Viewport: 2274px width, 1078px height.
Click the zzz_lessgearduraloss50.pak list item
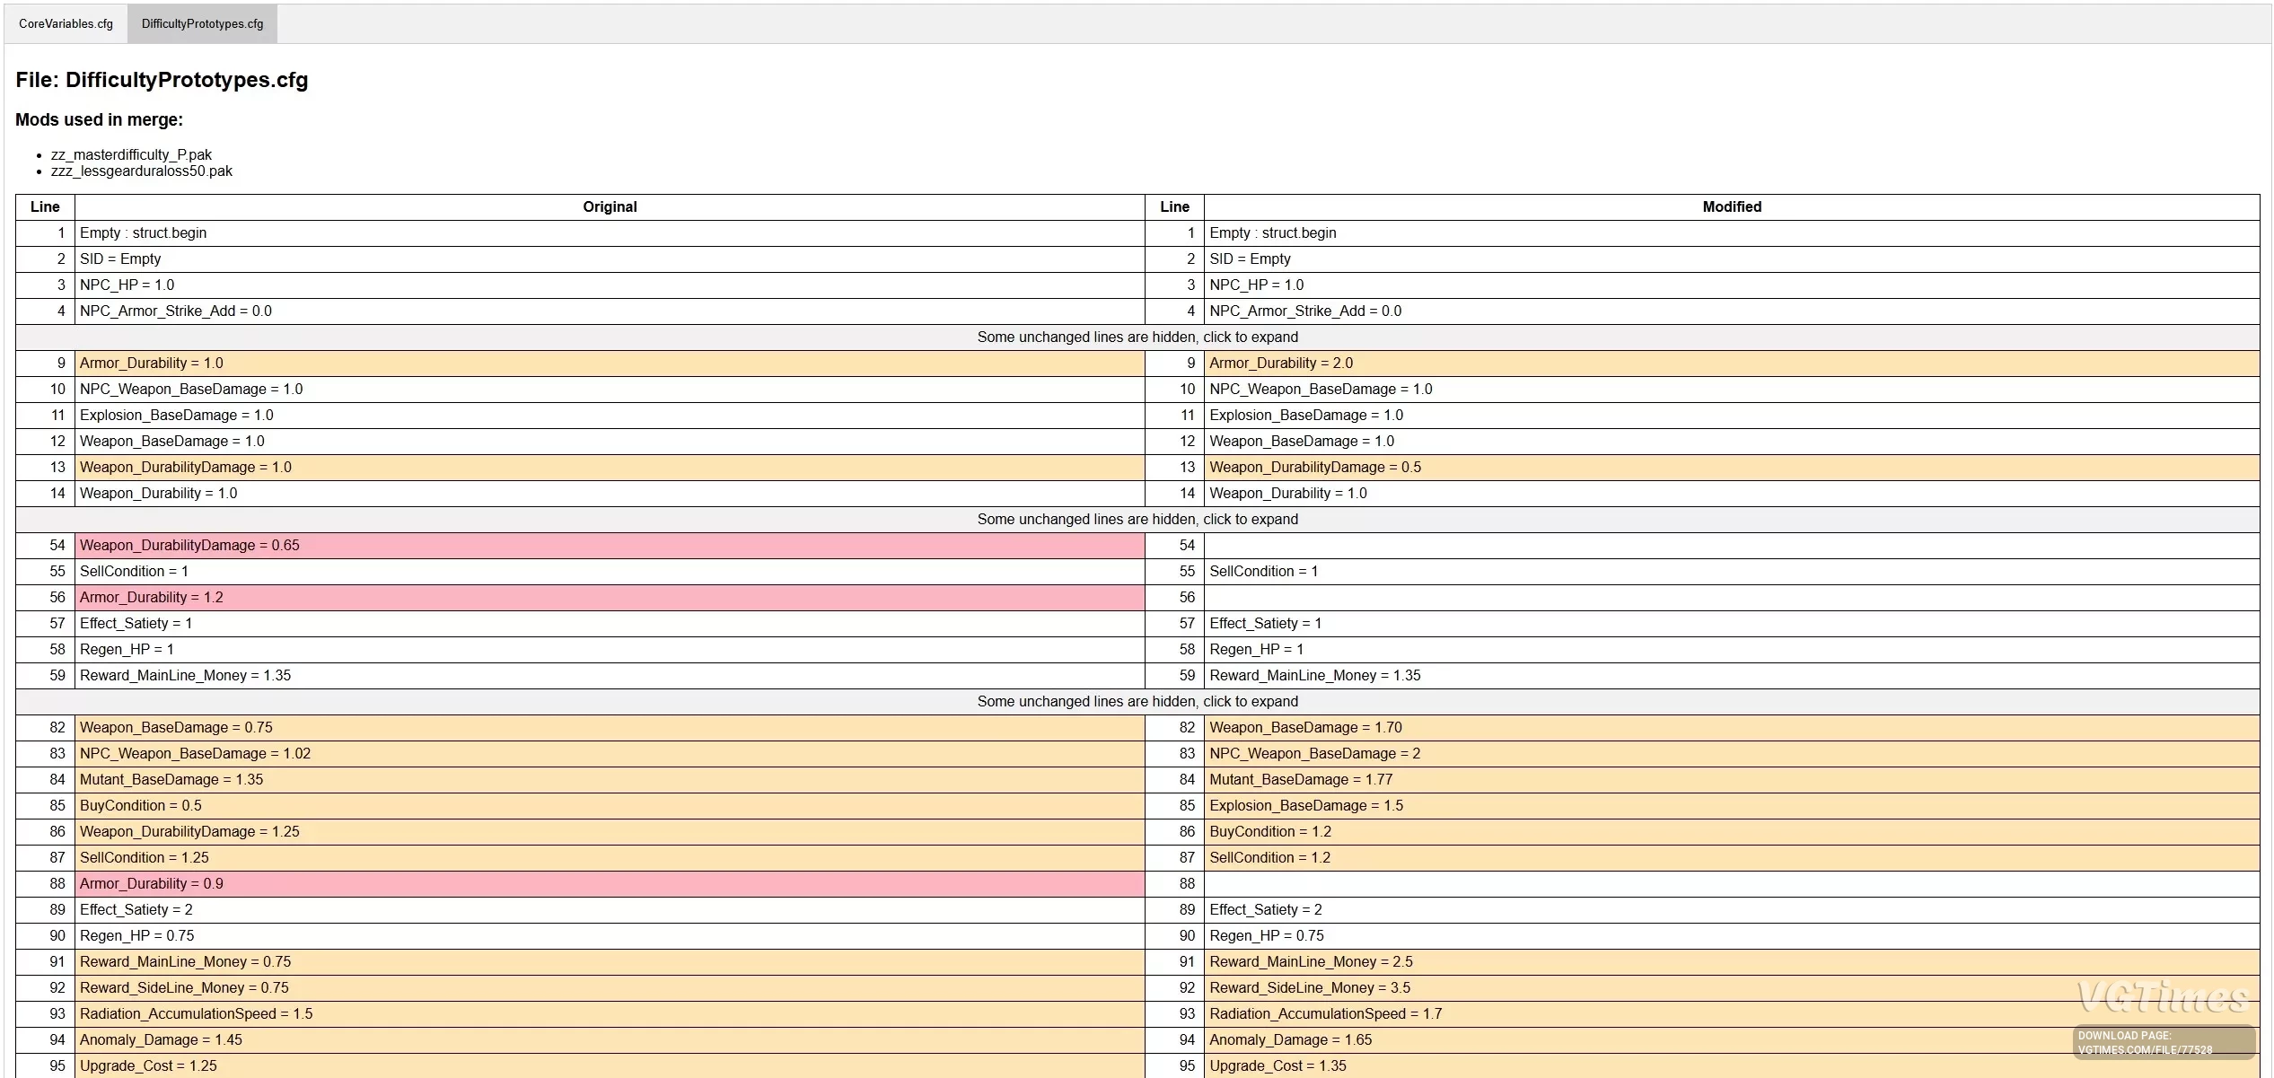point(142,171)
